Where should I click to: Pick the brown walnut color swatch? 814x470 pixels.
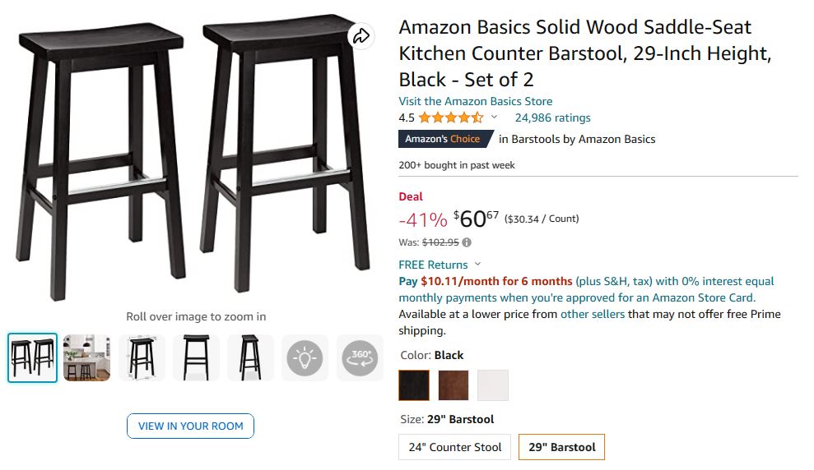coord(454,385)
